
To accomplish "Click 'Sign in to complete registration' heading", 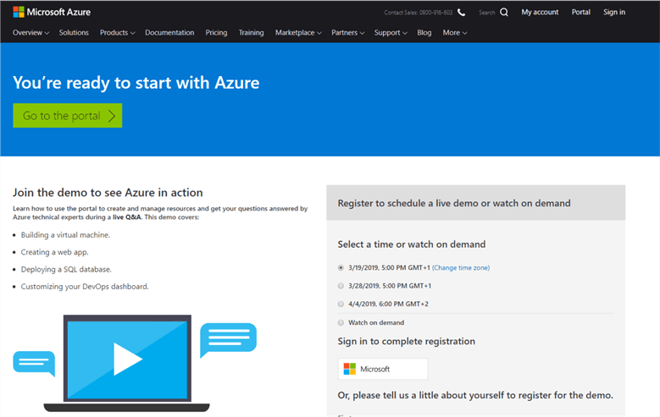I will tap(406, 342).
